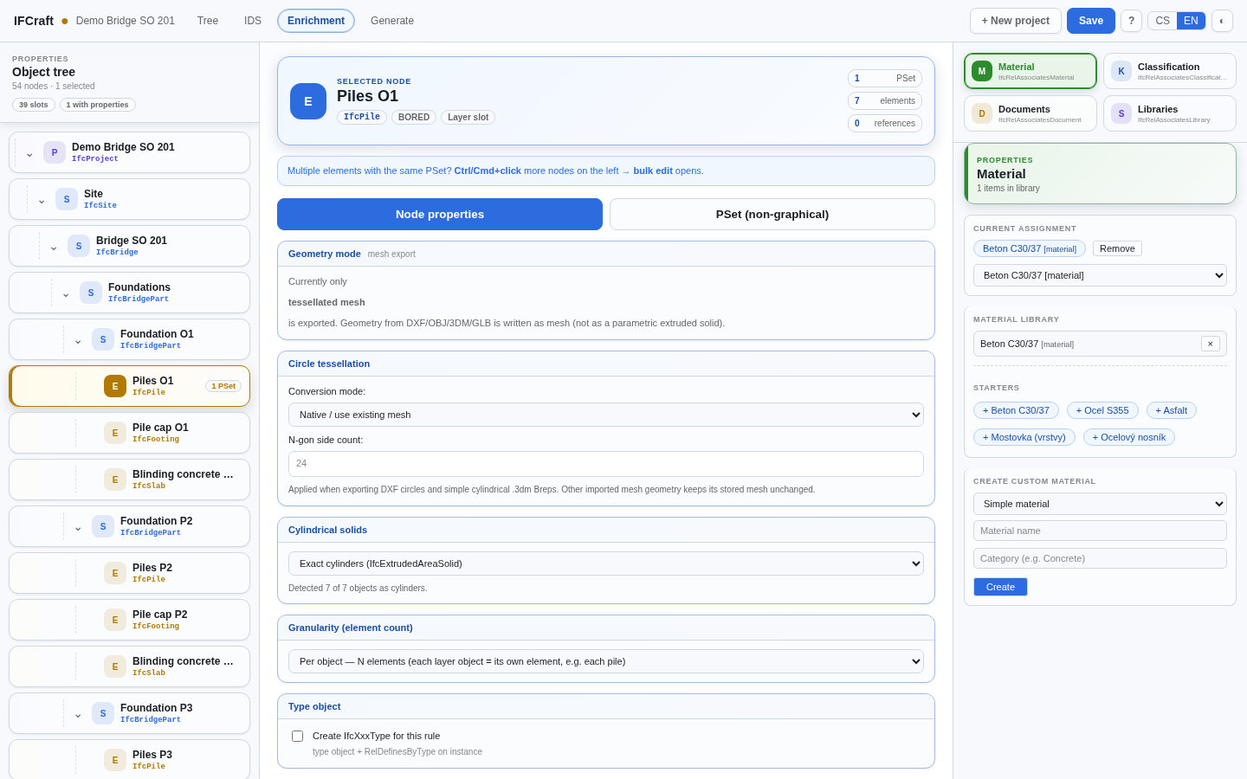Collapse the Foundations tree node
This screenshot has height=779, width=1247.
click(66, 293)
